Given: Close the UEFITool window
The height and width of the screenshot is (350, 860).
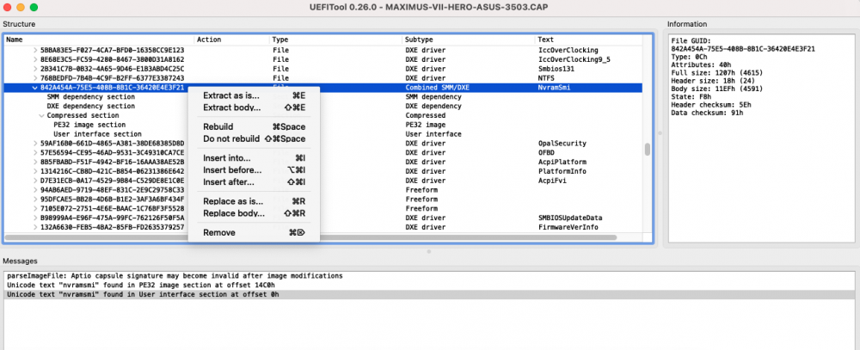Looking at the screenshot, I should coord(7,8).
